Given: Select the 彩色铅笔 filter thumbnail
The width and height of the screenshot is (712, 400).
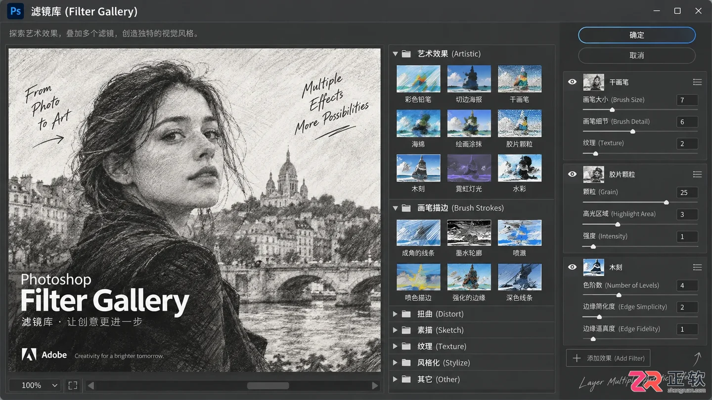Looking at the screenshot, I should click(x=418, y=79).
